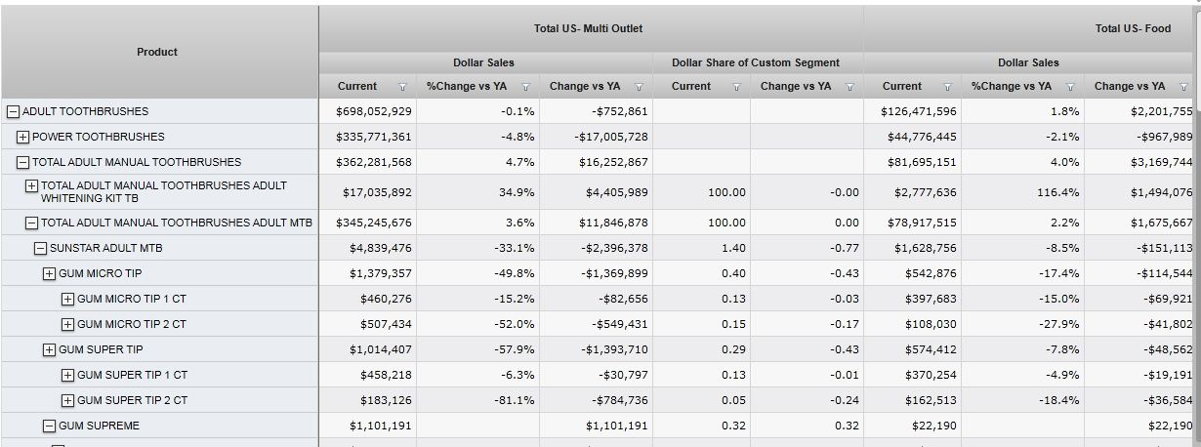
Task: Select the GUM SUPER TIP 2 CT label
Action: tap(132, 400)
